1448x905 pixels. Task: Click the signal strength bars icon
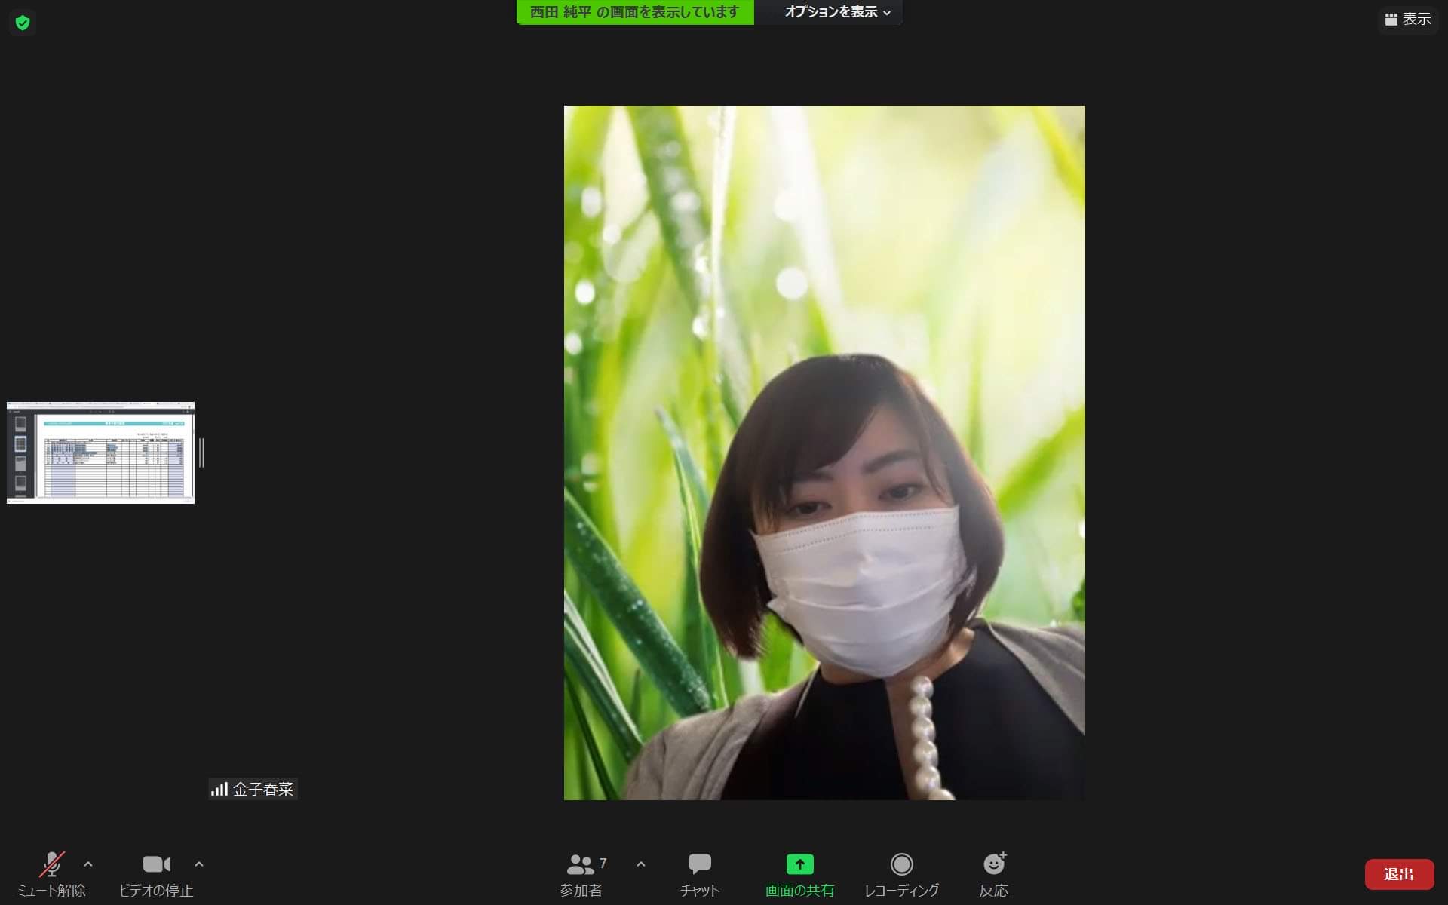coord(219,789)
